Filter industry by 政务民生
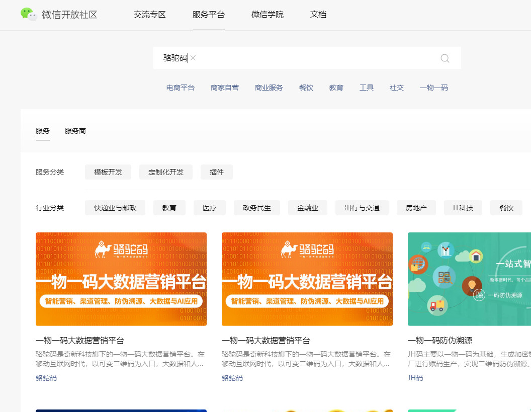Viewport: 531px width, 412px height. tap(257, 208)
